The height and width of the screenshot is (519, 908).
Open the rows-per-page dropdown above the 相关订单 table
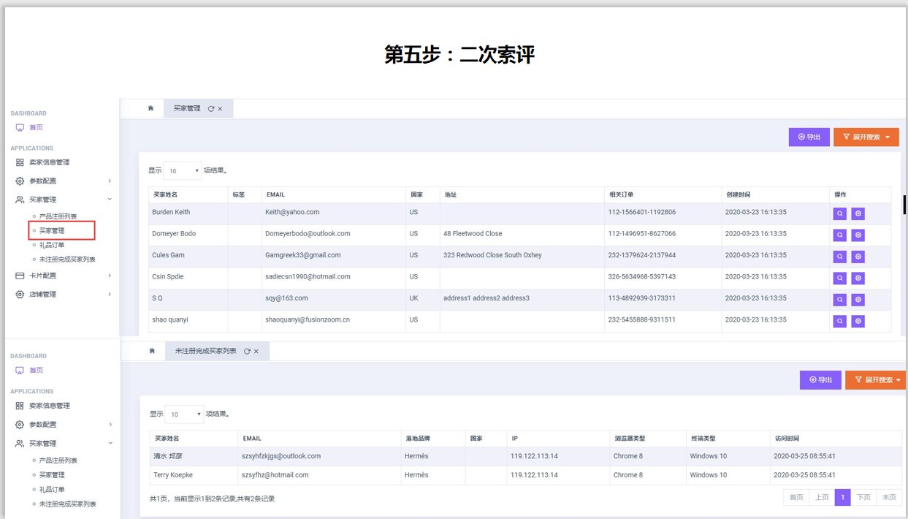(x=183, y=171)
